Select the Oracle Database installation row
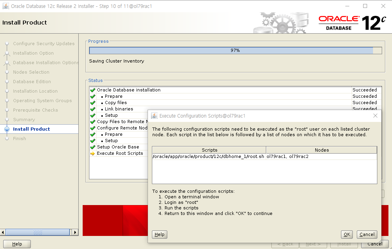This screenshot has width=392, height=249. click(x=235, y=90)
